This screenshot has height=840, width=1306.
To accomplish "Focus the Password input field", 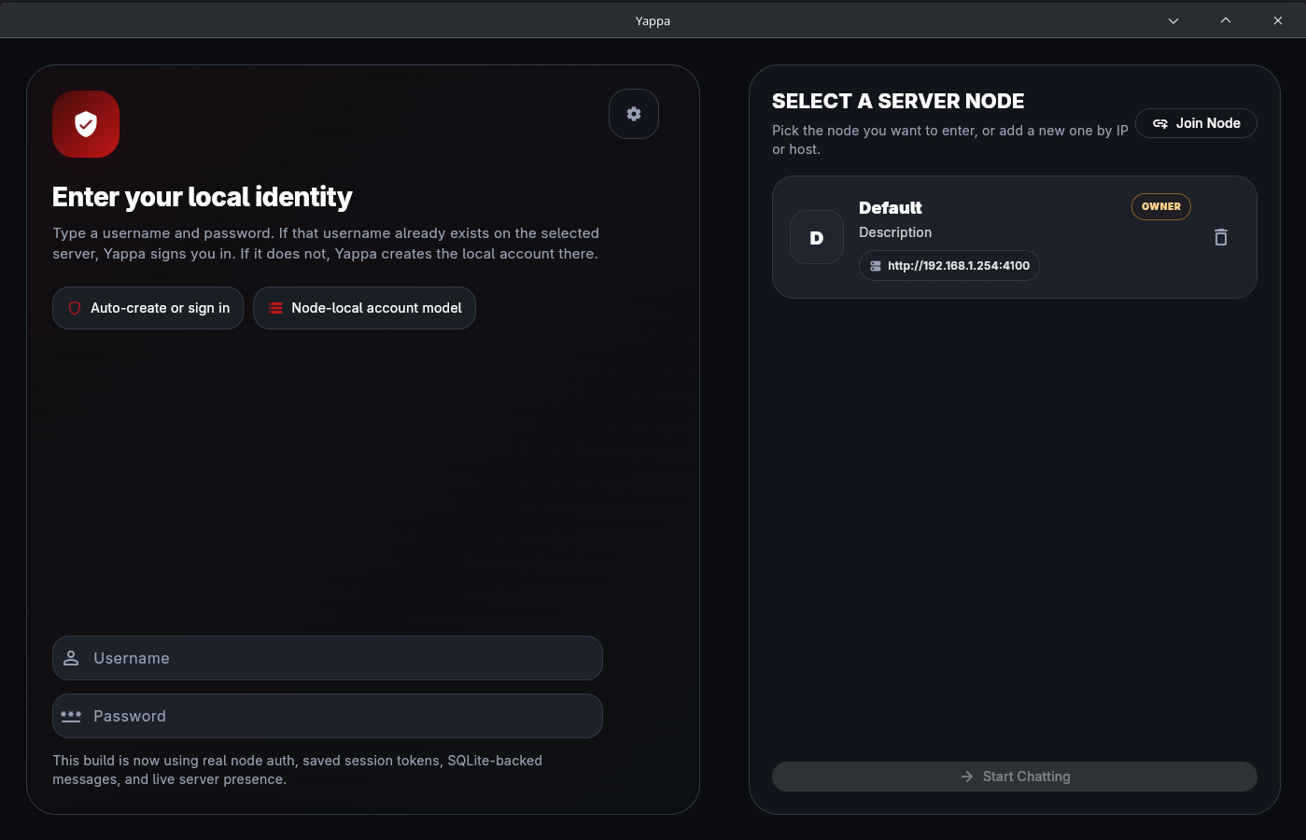I will tap(327, 716).
